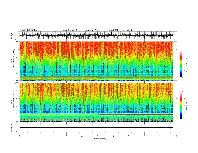Click inside the ch.1 spectrogram panel

click(96, 61)
